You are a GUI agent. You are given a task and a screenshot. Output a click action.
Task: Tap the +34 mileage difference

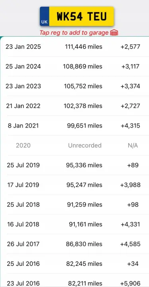(x=133, y=264)
